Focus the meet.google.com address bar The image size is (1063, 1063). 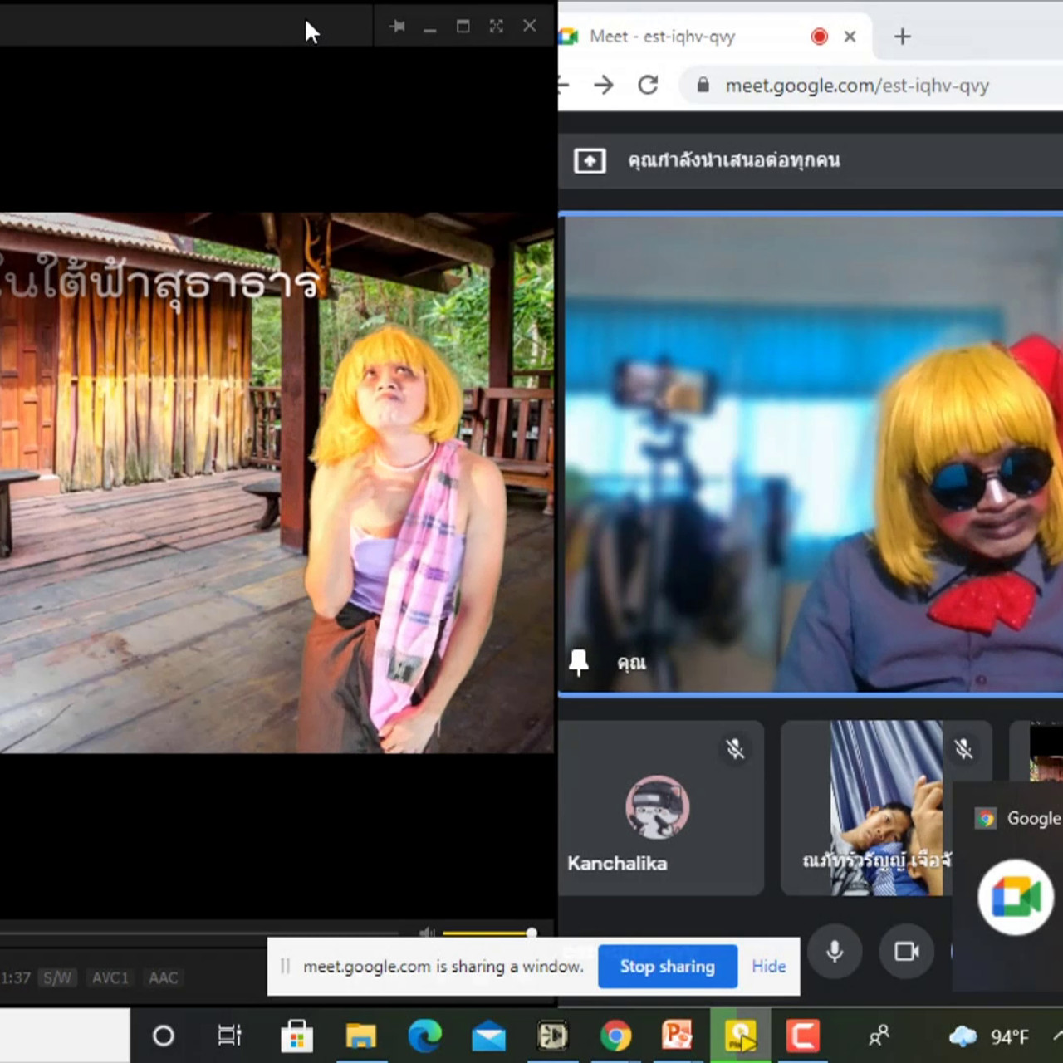click(872, 86)
